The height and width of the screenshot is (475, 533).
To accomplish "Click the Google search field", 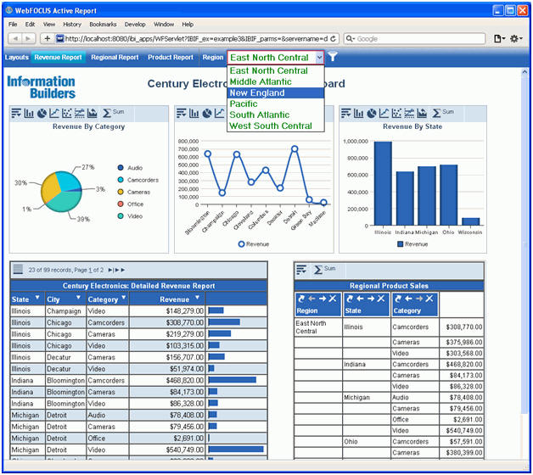I will click(415, 39).
